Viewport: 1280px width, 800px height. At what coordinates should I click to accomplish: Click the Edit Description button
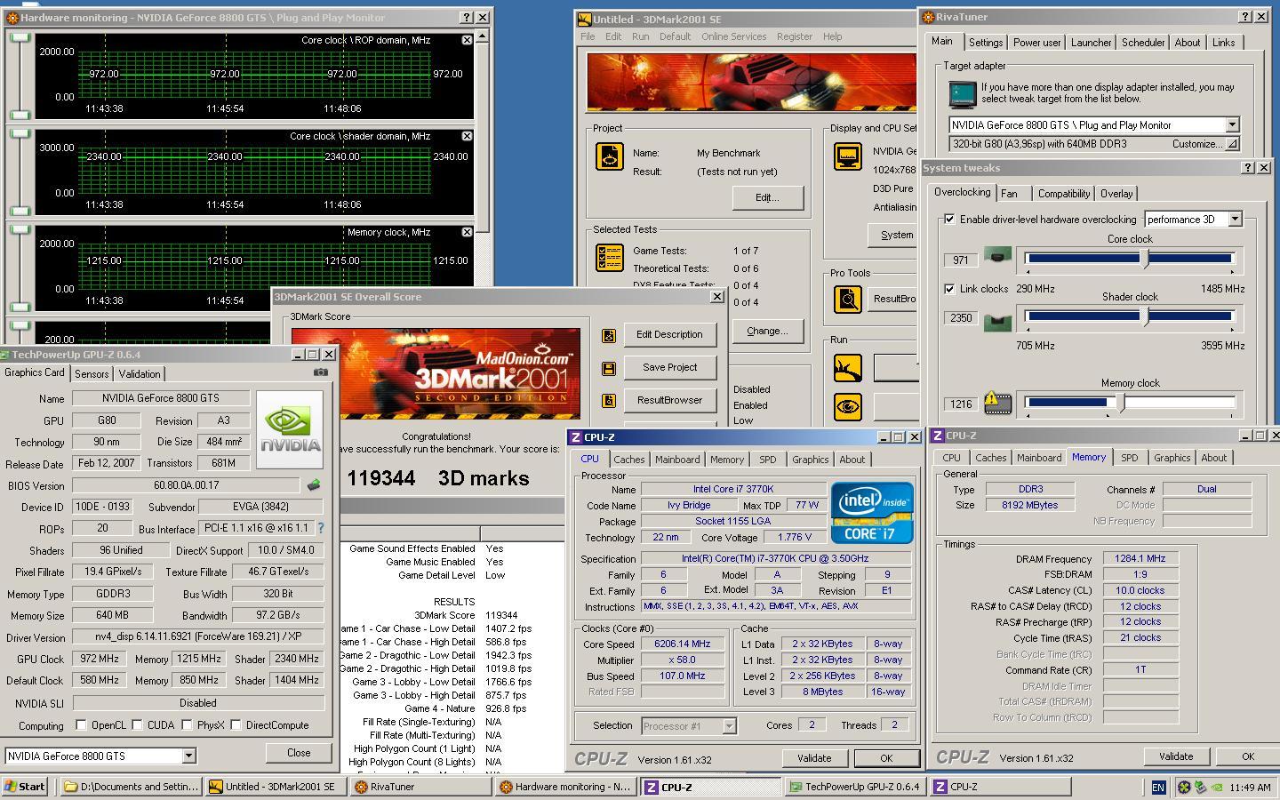(x=669, y=334)
